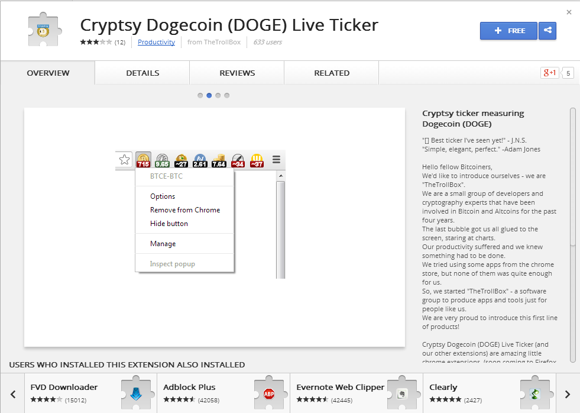This screenshot has height=413, width=580.
Task: Open the share button next to FREE
Action: coord(547,31)
